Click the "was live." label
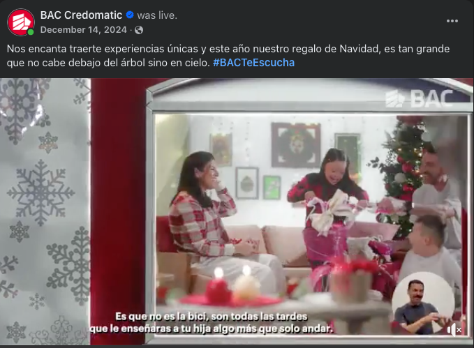 157,15
